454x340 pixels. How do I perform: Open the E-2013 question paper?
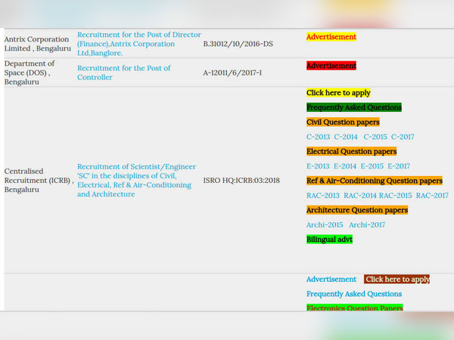click(318, 166)
